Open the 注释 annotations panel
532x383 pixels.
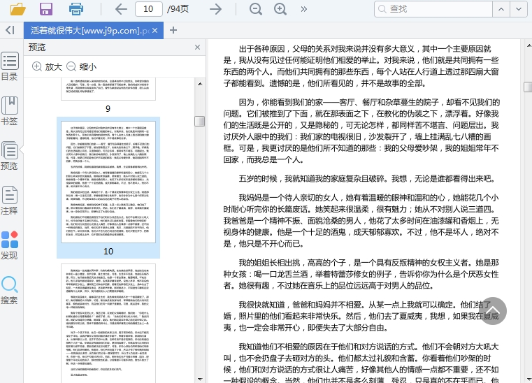[10, 201]
